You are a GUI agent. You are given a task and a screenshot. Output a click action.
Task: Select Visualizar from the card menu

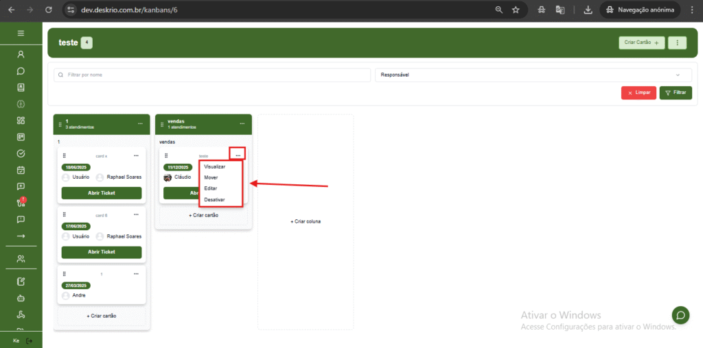tap(215, 166)
